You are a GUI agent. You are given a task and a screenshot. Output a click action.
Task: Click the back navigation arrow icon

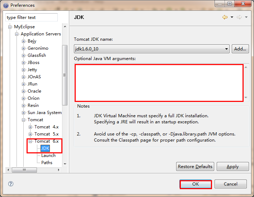225,17
